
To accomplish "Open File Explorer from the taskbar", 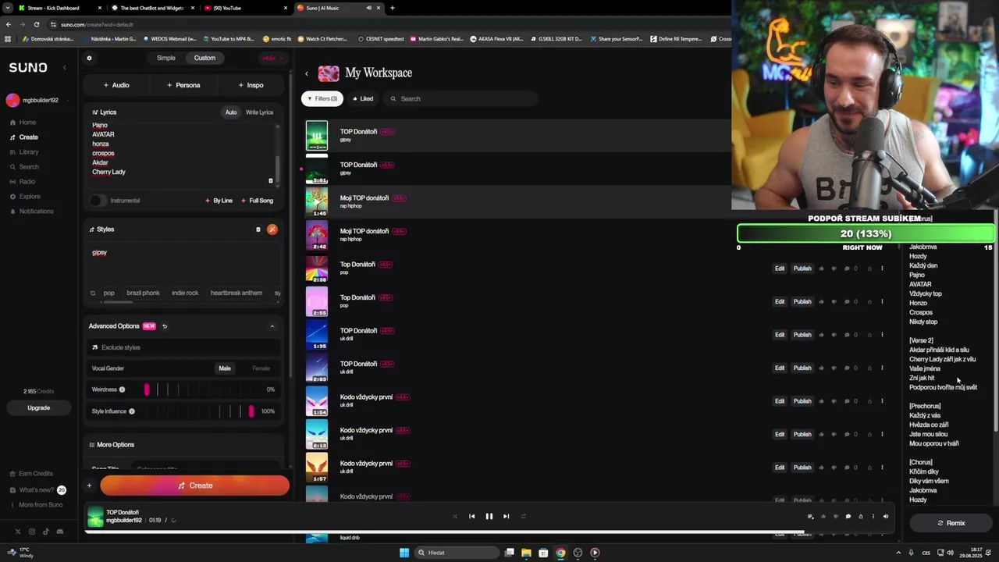I will 526,553.
